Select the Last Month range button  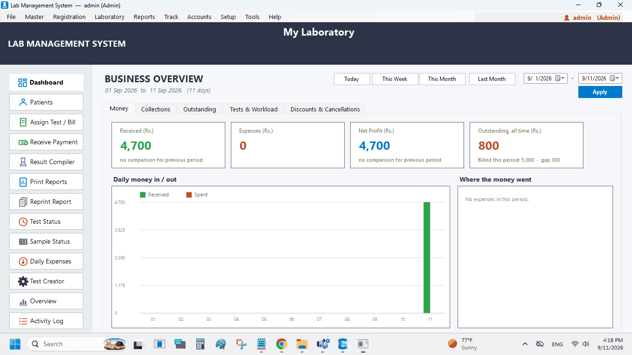pyautogui.click(x=492, y=79)
